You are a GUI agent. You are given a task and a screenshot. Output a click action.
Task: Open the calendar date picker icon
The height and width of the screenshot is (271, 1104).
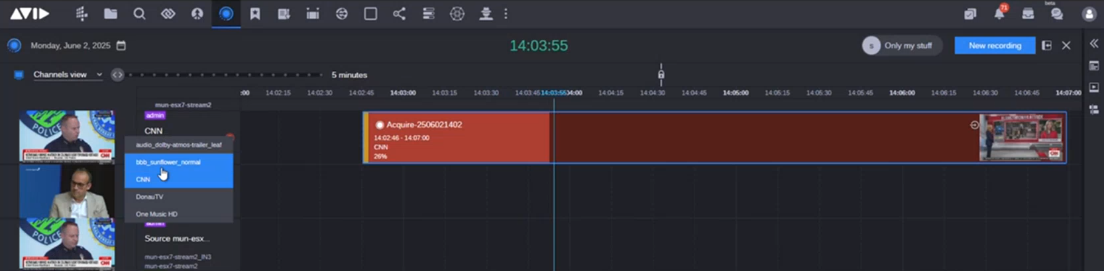click(x=121, y=46)
